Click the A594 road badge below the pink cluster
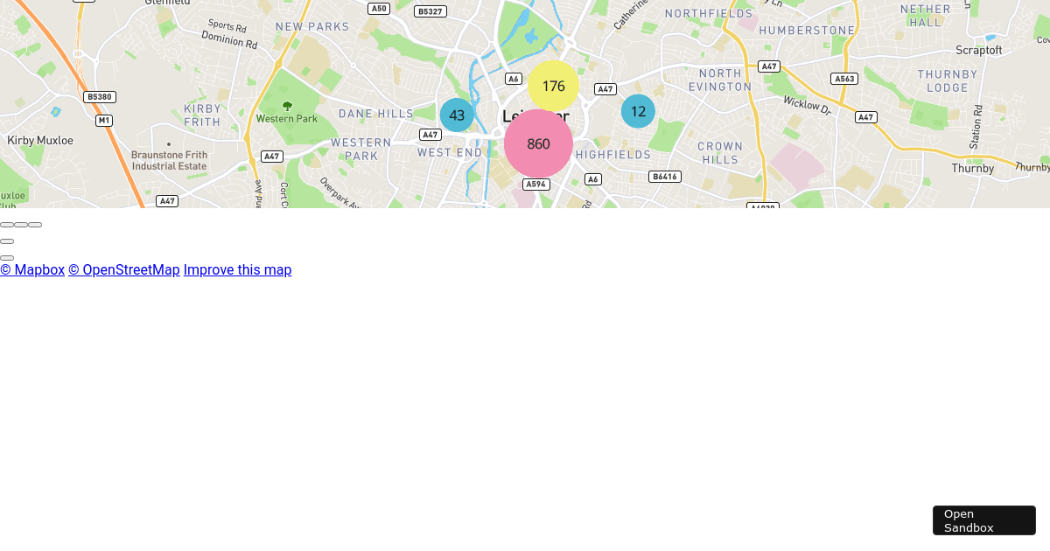 pyautogui.click(x=535, y=184)
